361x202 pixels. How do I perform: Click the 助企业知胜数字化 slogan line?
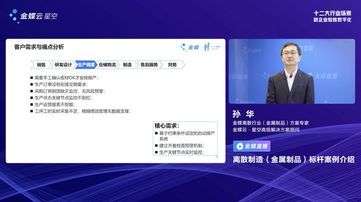(x=332, y=20)
